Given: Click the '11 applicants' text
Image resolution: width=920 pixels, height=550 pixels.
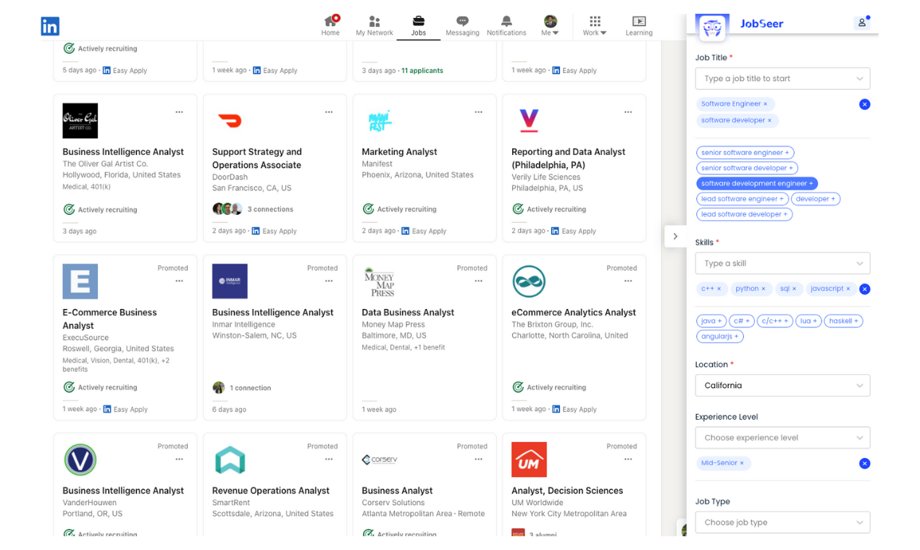Looking at the screenshot, I should pos(422,71).
